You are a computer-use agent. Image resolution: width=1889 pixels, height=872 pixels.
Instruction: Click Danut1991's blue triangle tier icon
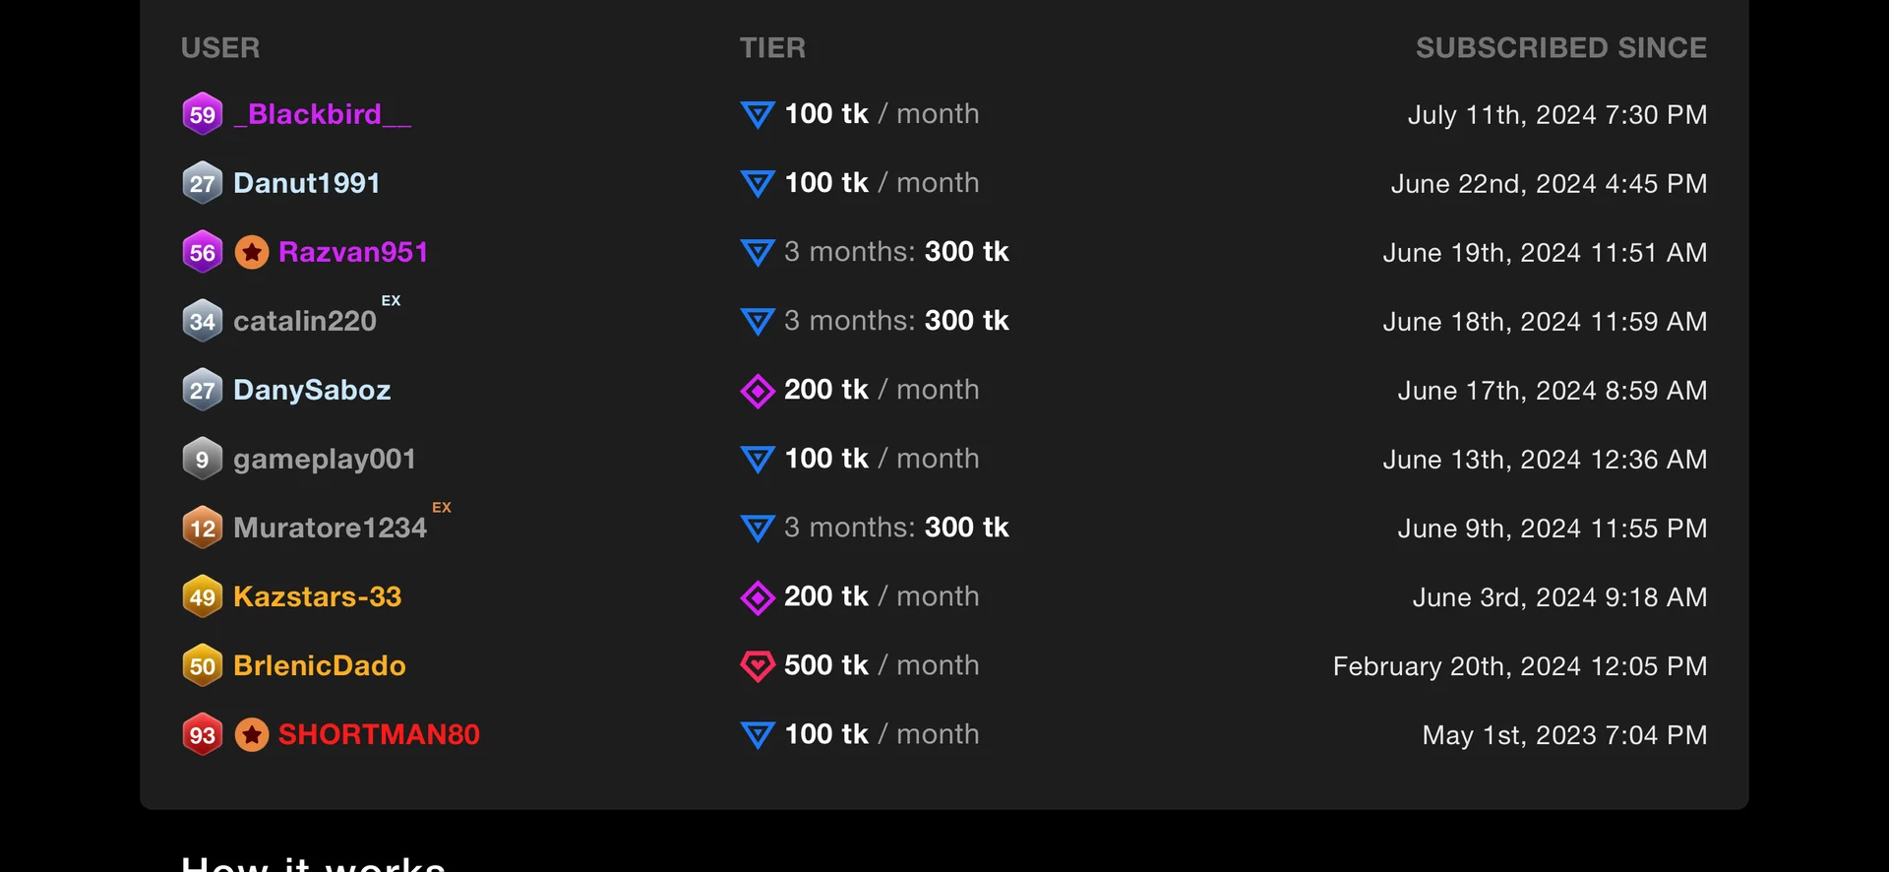[x=758, y=184]
